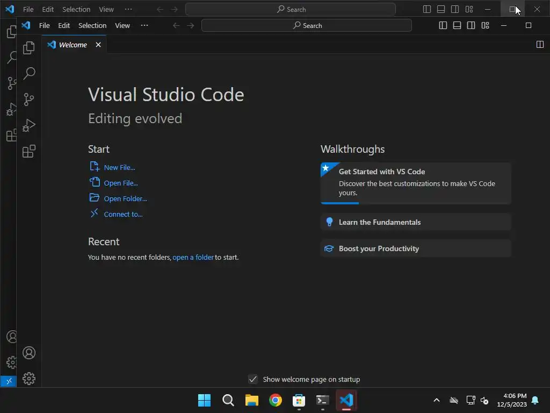Click the front window Search command center

(x=307, y=25)
